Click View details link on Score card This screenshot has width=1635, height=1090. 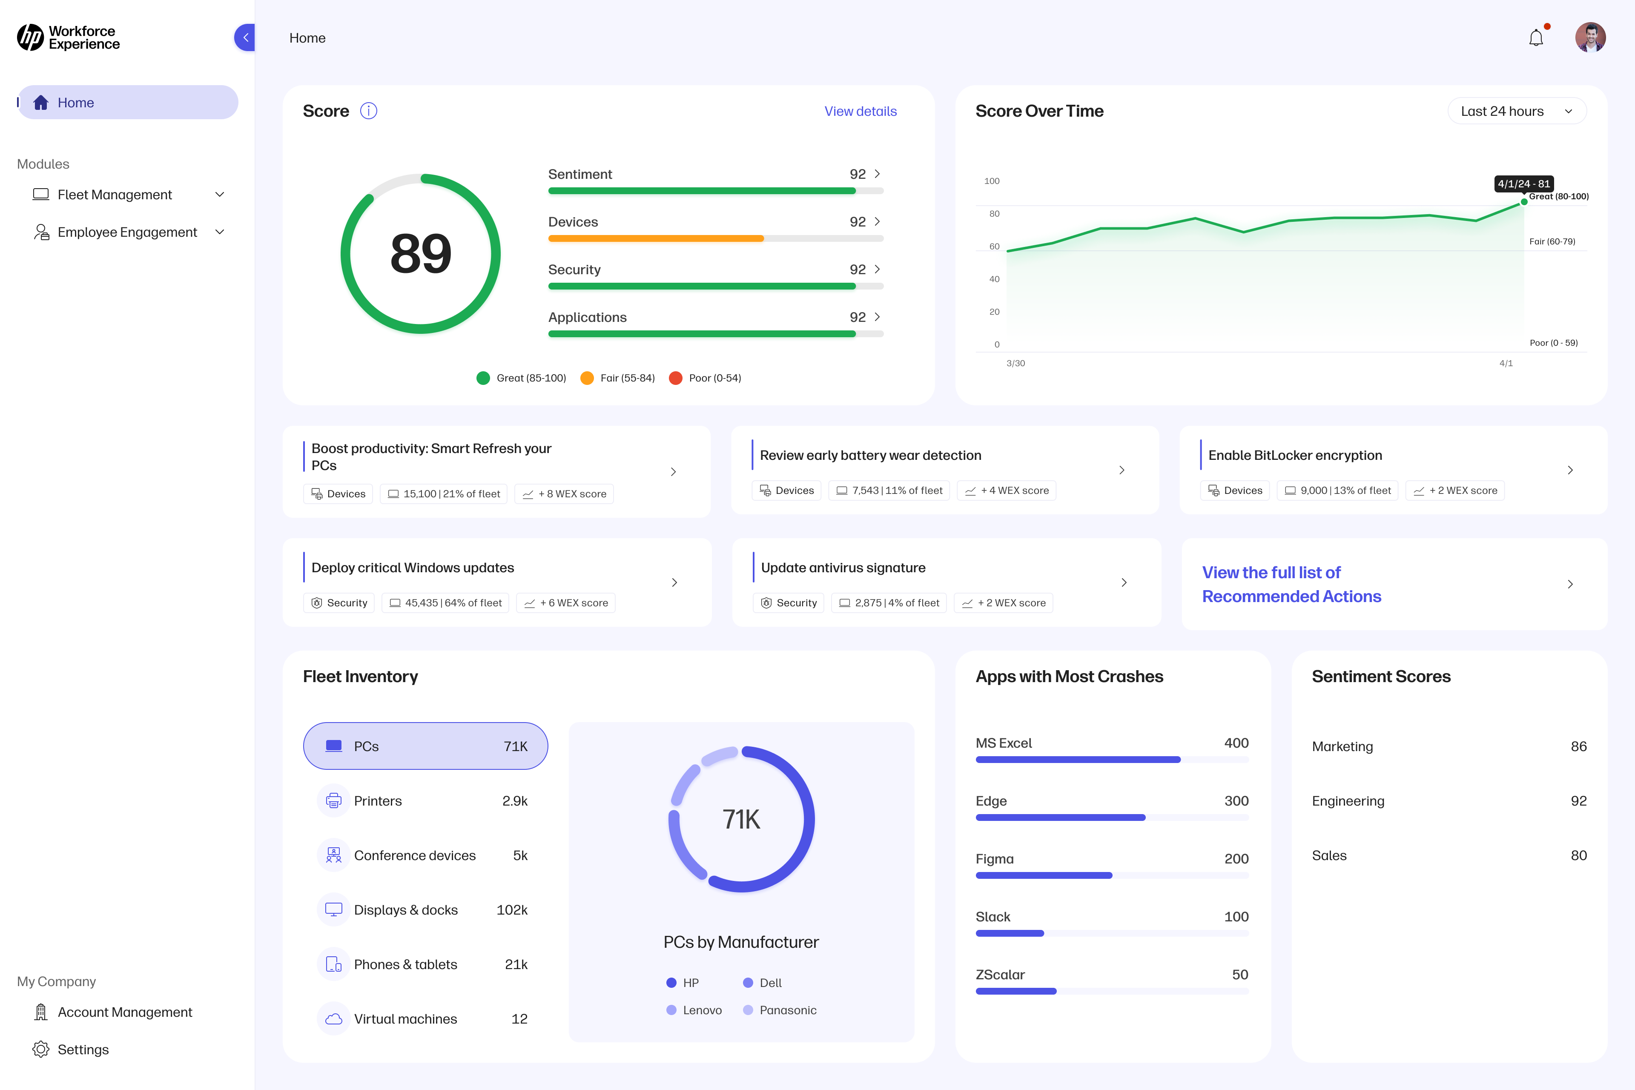pyautogui.click(x=861, y=111)
